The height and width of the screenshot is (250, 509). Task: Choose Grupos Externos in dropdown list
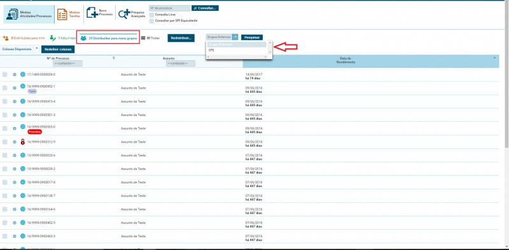237,44
